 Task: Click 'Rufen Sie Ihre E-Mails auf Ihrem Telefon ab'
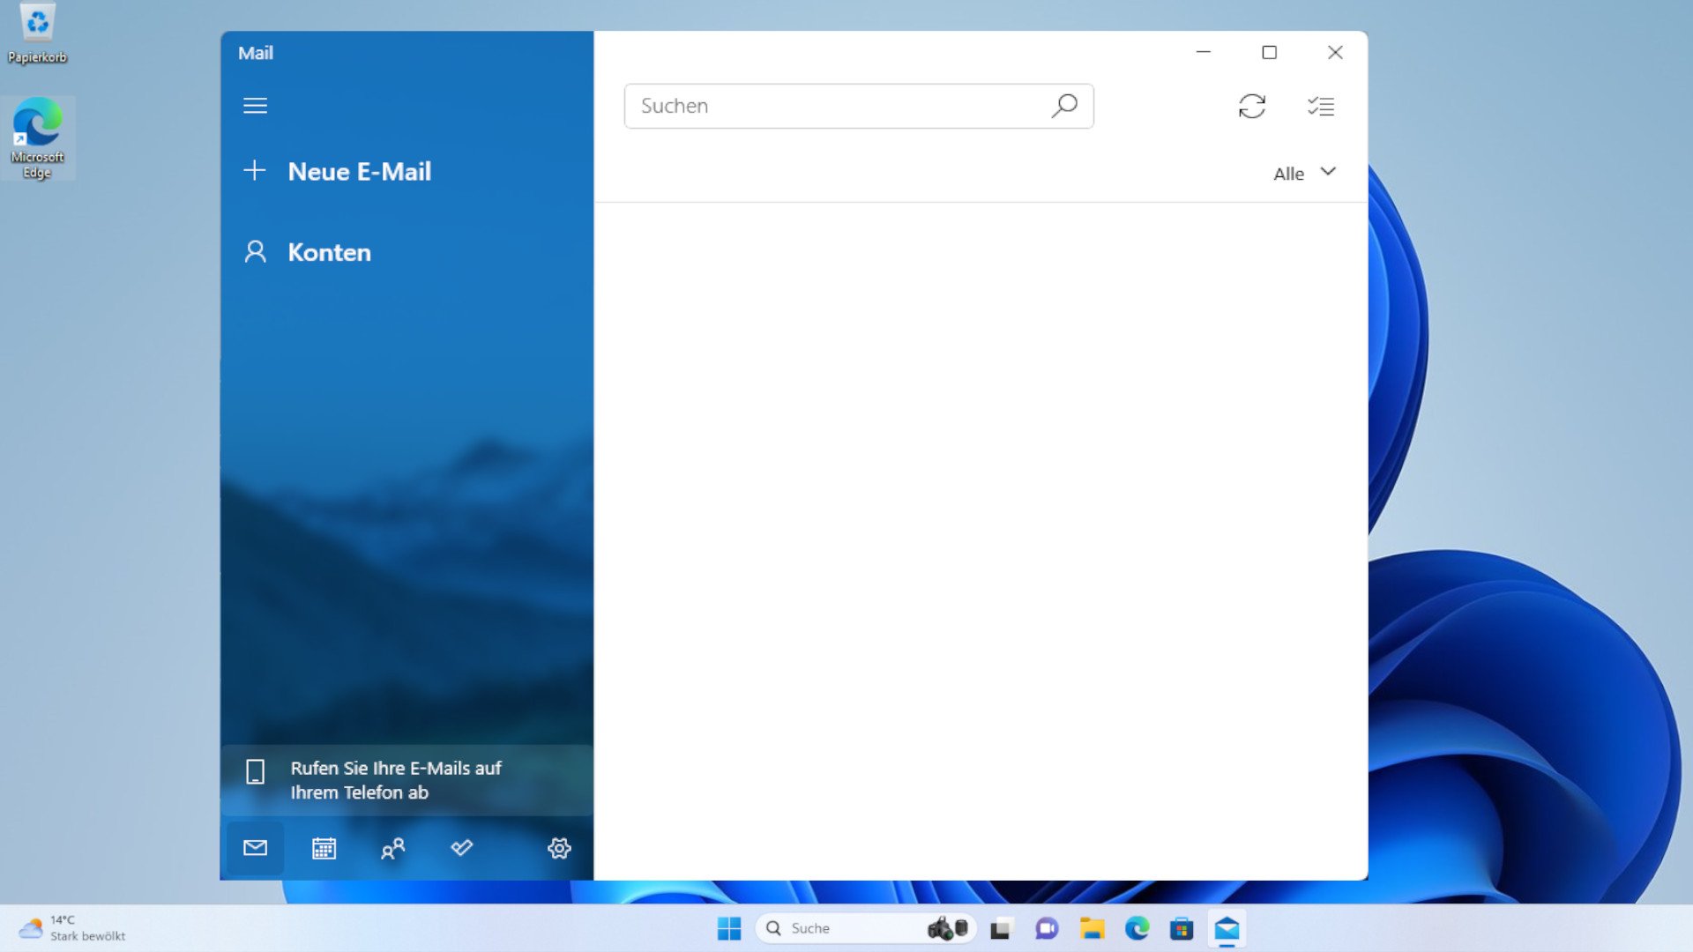[395, 780]
